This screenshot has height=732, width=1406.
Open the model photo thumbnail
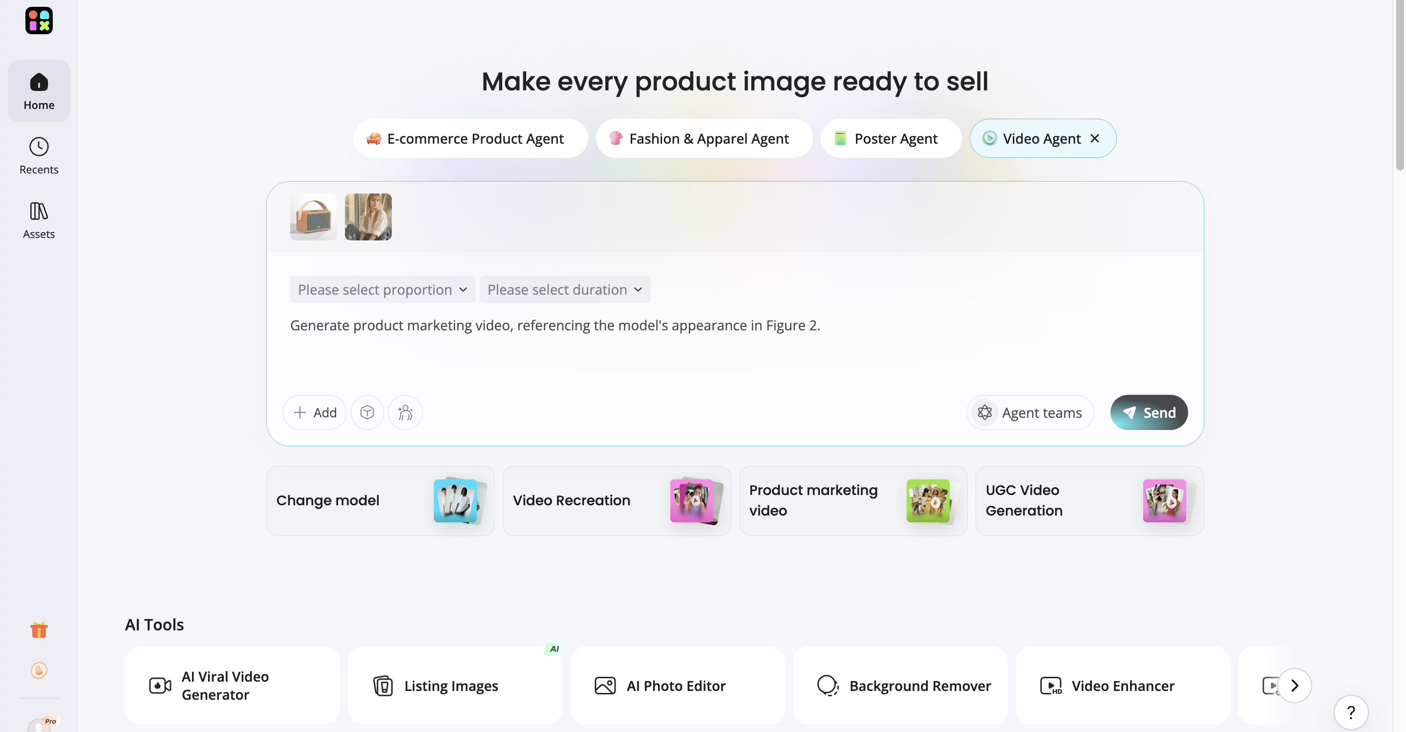368,216
